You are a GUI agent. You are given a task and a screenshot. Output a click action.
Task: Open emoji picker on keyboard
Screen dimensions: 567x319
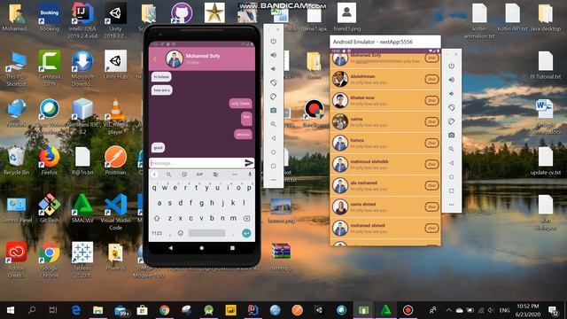coord(181,233)
